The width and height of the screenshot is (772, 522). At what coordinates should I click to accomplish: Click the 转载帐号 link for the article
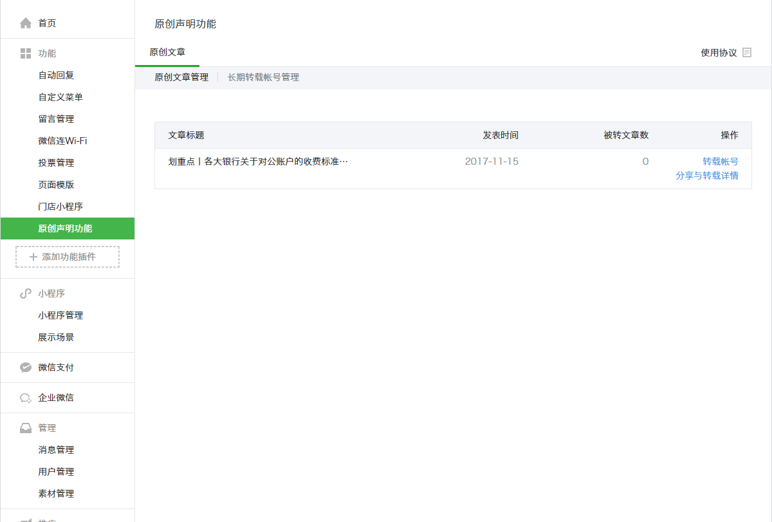pos(721,162)
